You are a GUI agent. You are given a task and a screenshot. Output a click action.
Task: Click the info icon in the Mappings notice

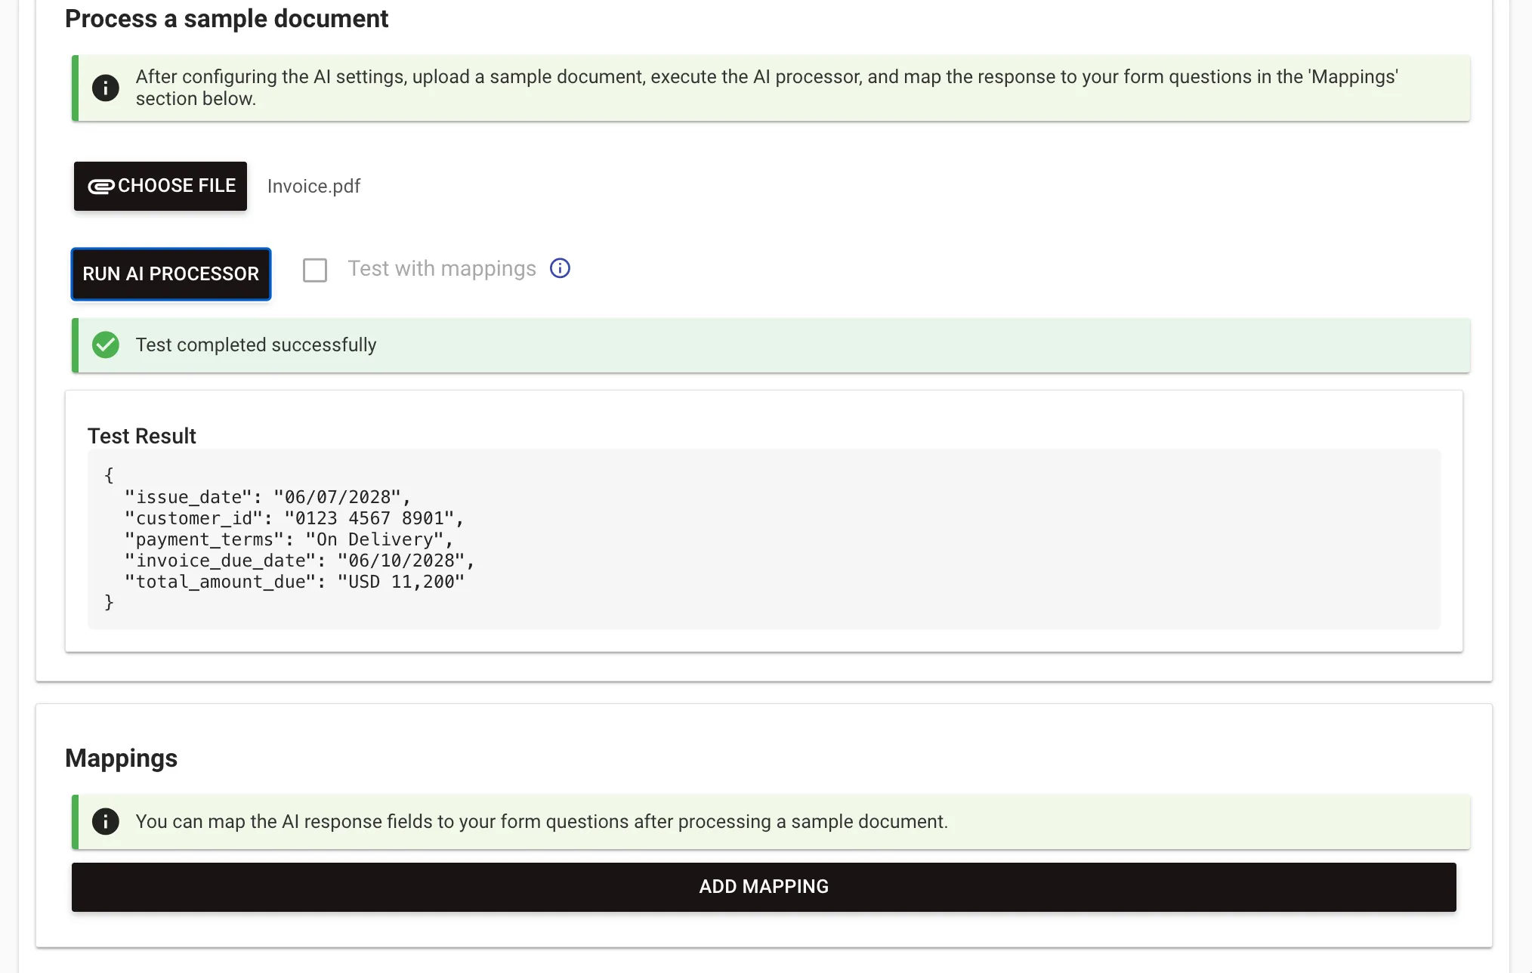point(106,822)
